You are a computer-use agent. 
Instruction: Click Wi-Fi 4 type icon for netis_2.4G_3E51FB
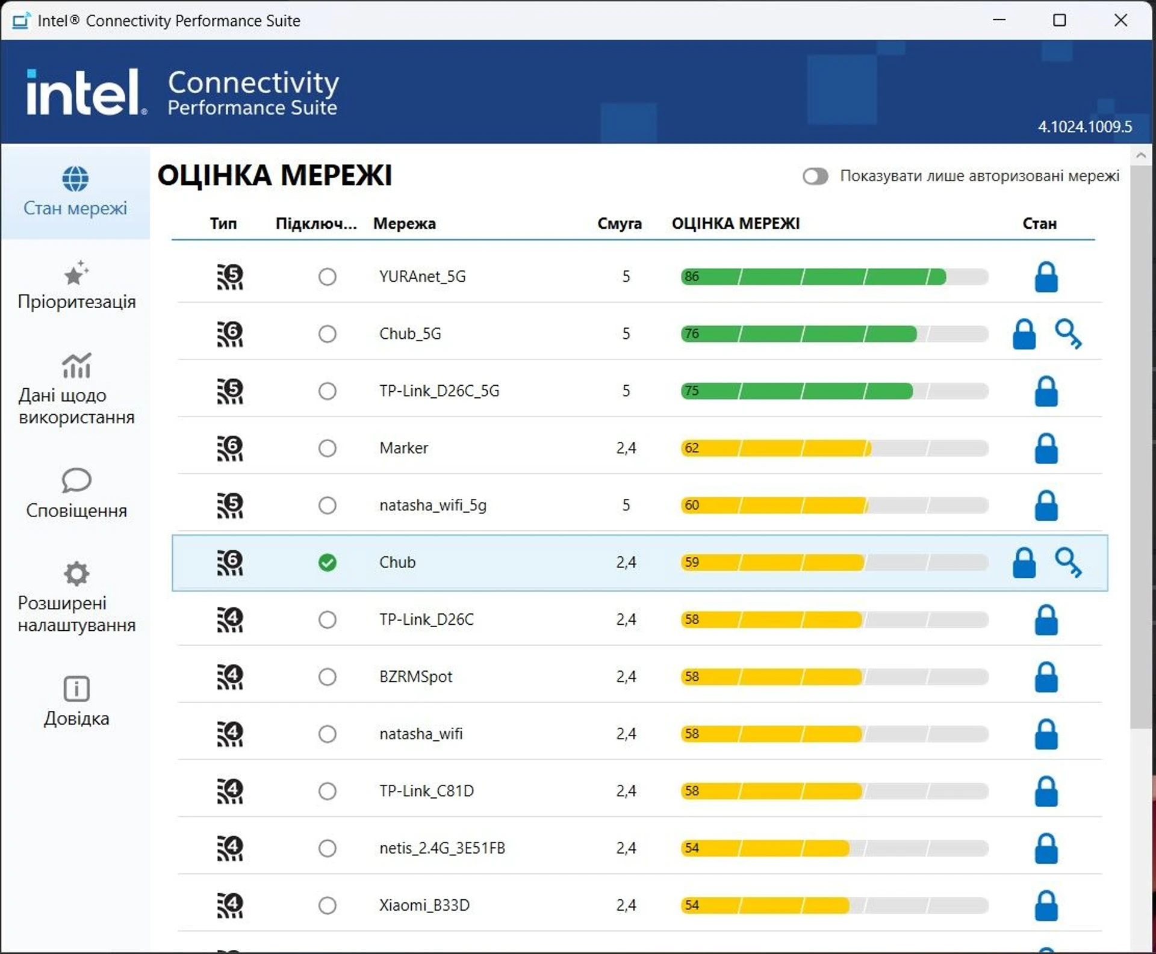pyautogui.click(x=230, y=849)
